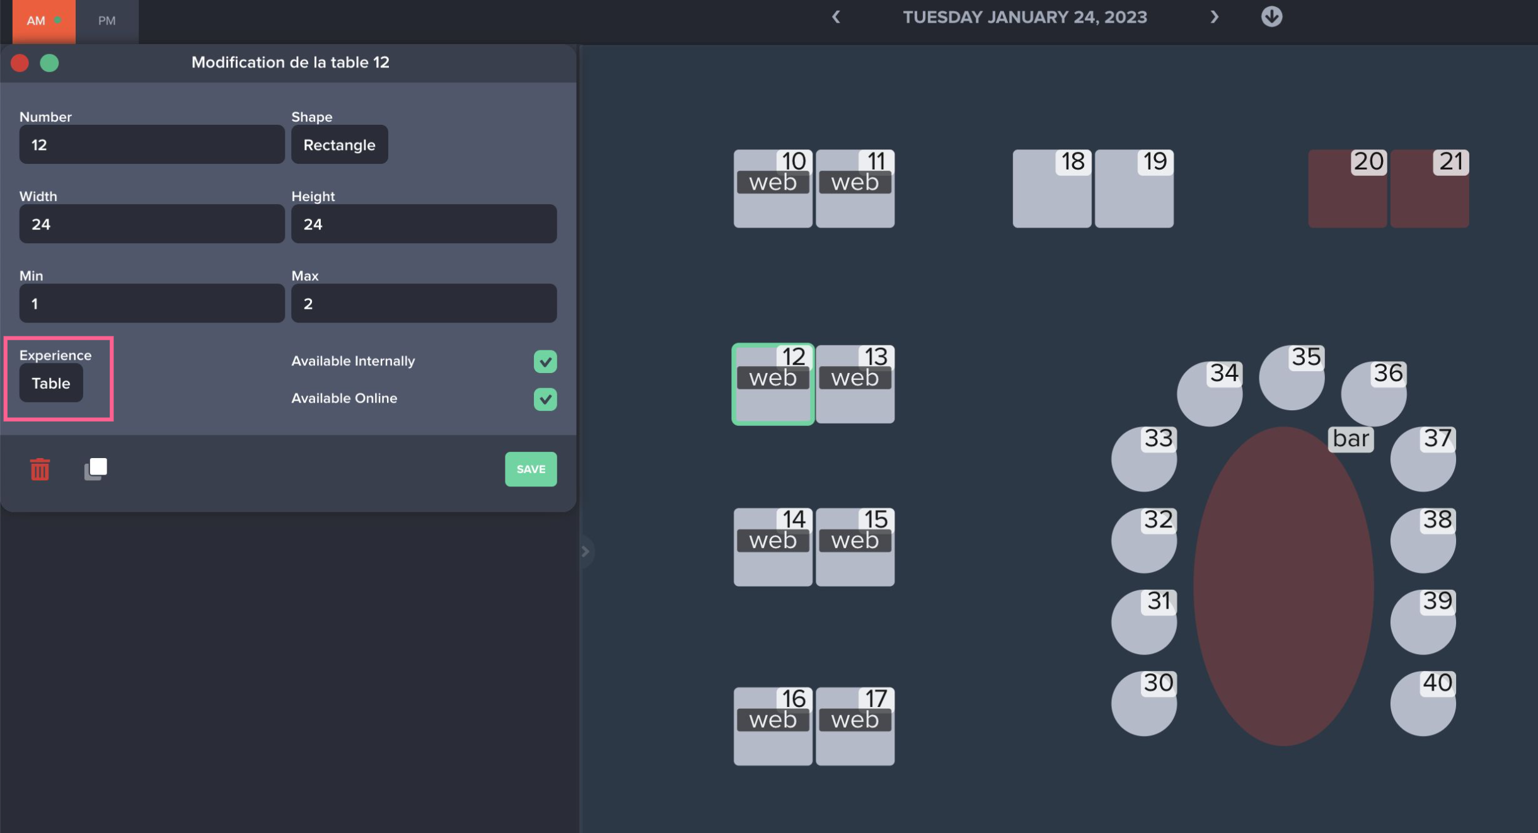Click the green circle in panel header

pyautogui.click(x=49, y=63)
